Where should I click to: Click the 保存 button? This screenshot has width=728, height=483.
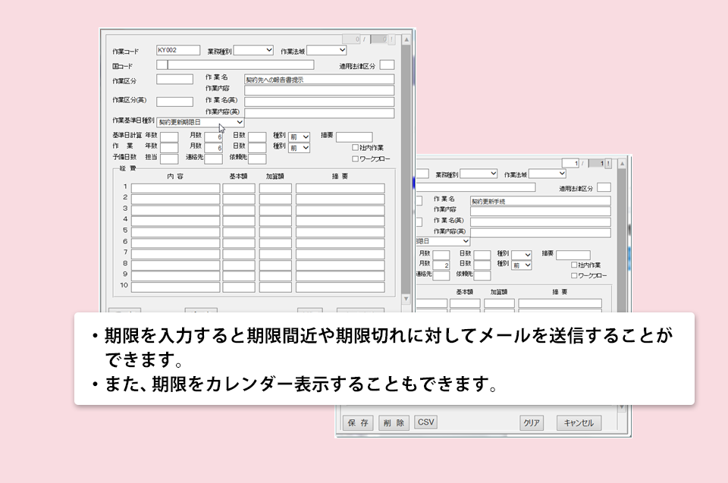point(357,422)
